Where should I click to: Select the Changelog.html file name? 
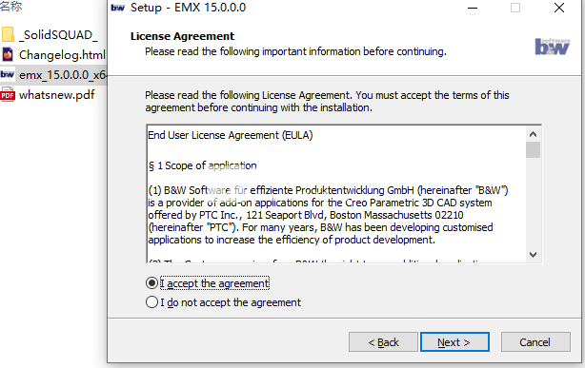(62, 55)
